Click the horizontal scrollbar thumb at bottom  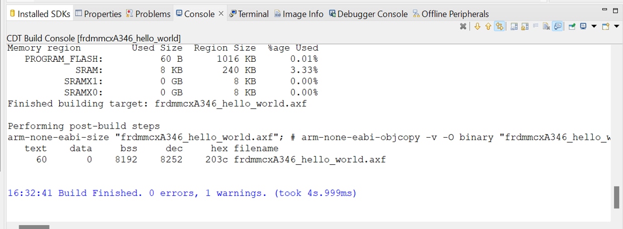[x=34, y=227]
